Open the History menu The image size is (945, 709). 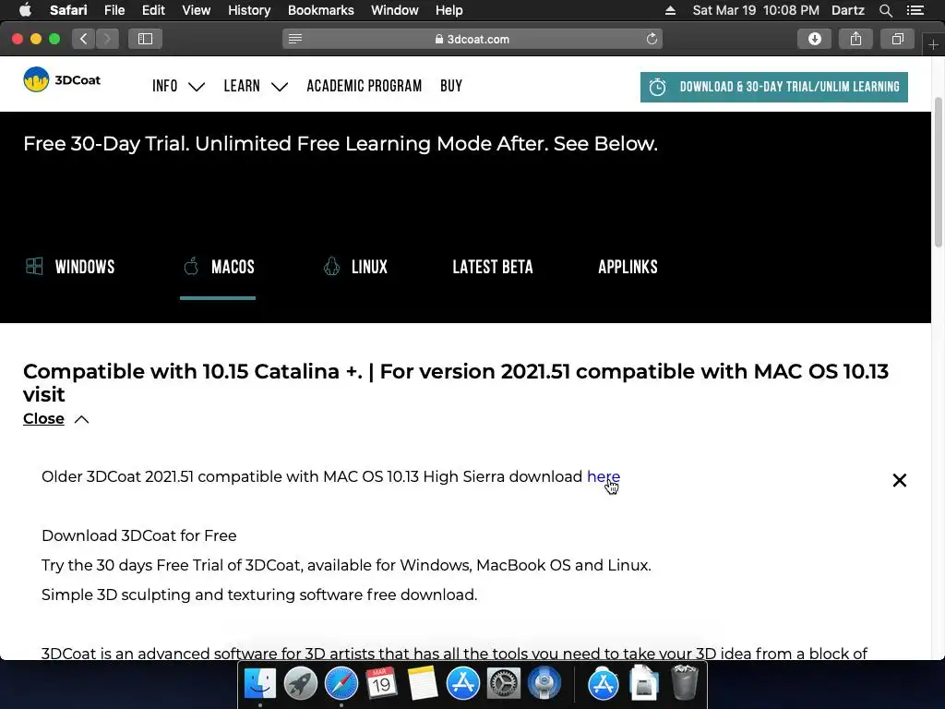tap(249, 10)
